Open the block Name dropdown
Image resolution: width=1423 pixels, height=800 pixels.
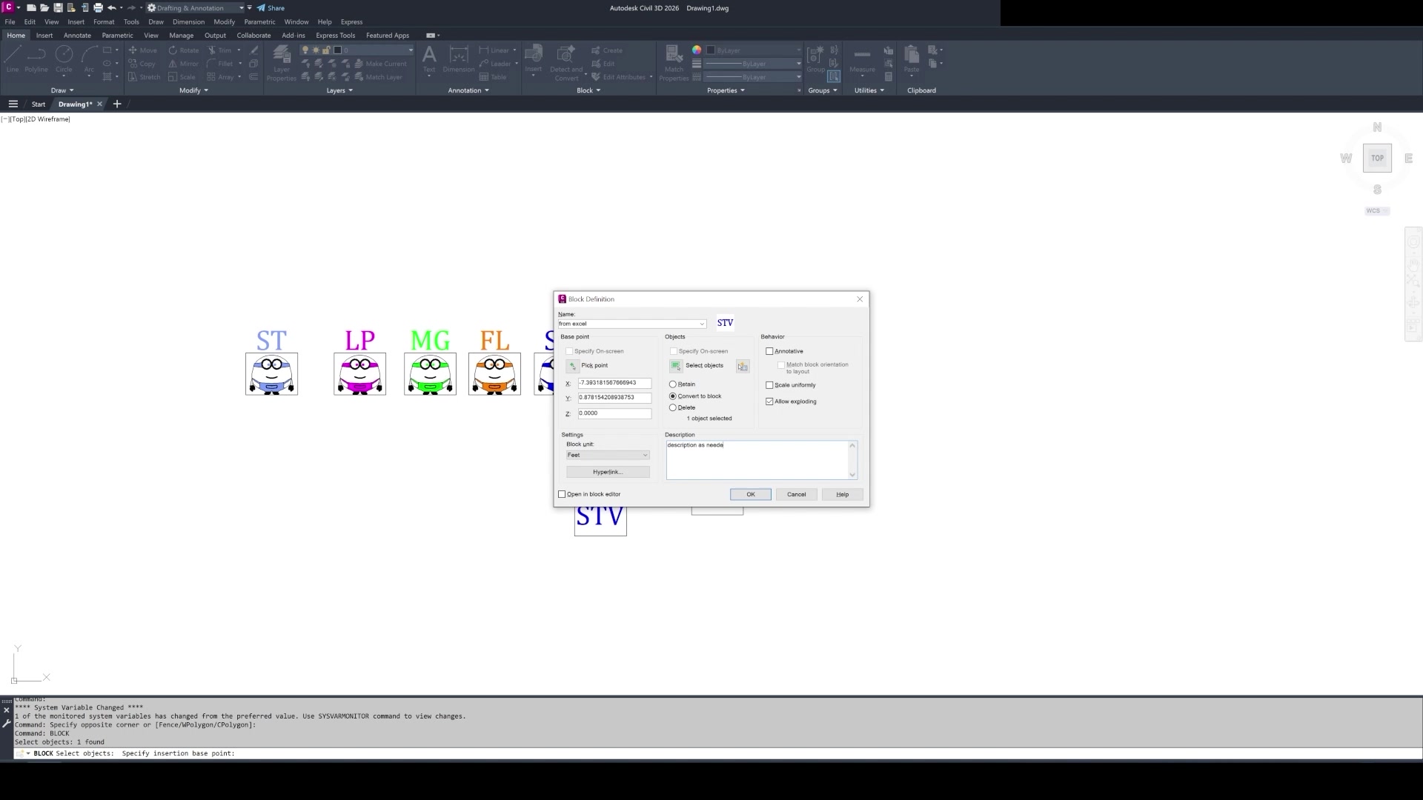coord(702,324)
